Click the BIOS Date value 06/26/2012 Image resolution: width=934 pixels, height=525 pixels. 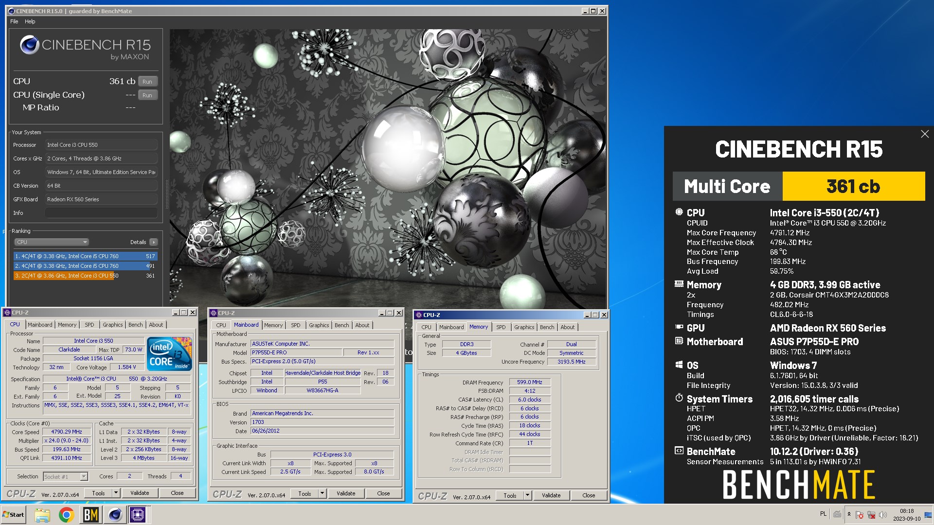[322, 431]
